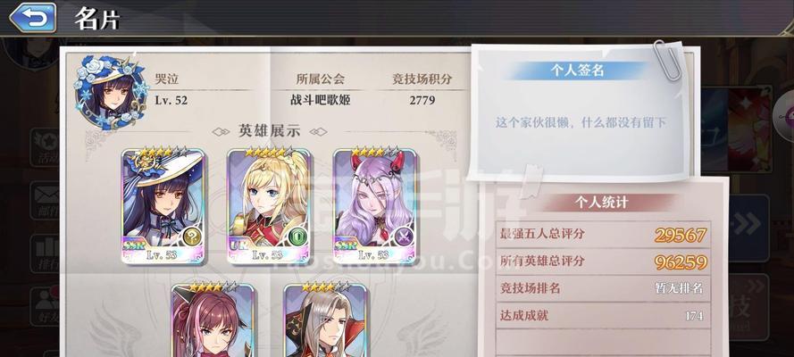Tap the blue back arrow button
The height and width of the screenshot is (357, 794).
coord(32,17)
